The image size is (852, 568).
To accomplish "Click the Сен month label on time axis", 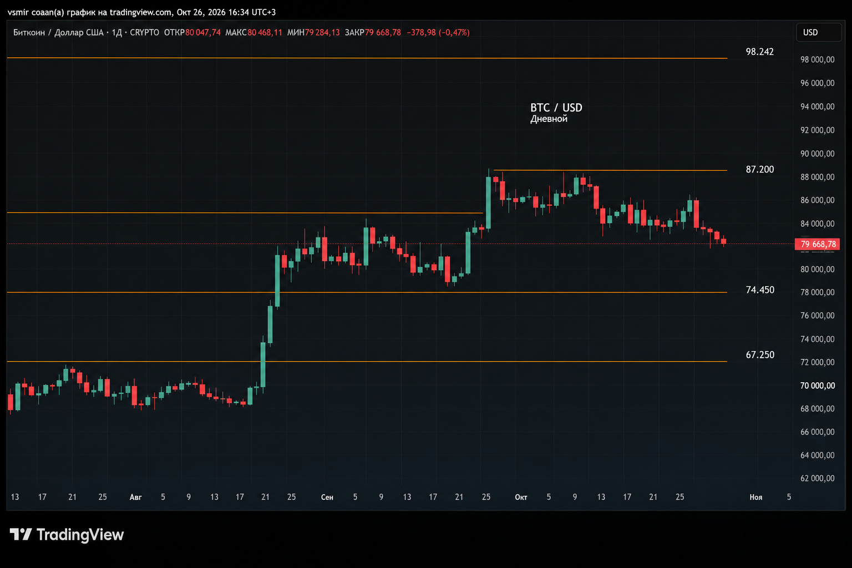I will tap(327, 497).
